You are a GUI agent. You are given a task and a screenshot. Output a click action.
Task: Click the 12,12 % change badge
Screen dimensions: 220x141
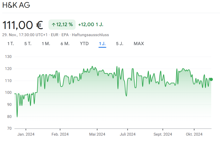pyautogui.click(x=62, y=25)
